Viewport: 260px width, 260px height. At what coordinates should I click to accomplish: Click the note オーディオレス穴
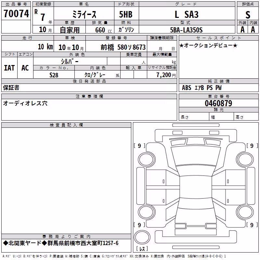(25, 103)
